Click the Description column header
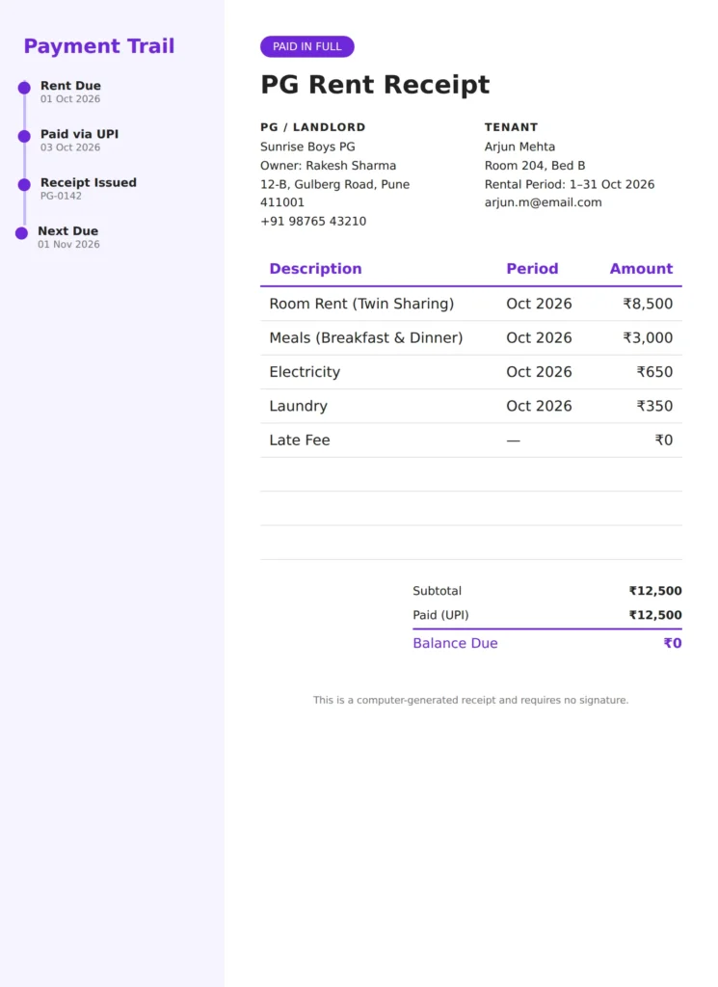Image resolution: width=718 pixels, height=987 pixels. [315, 269]
